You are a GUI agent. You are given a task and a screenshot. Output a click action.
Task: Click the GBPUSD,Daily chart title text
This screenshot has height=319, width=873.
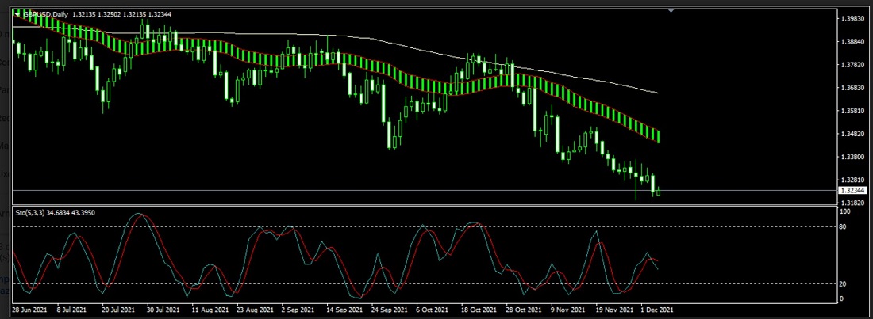[x=45, y=14]
